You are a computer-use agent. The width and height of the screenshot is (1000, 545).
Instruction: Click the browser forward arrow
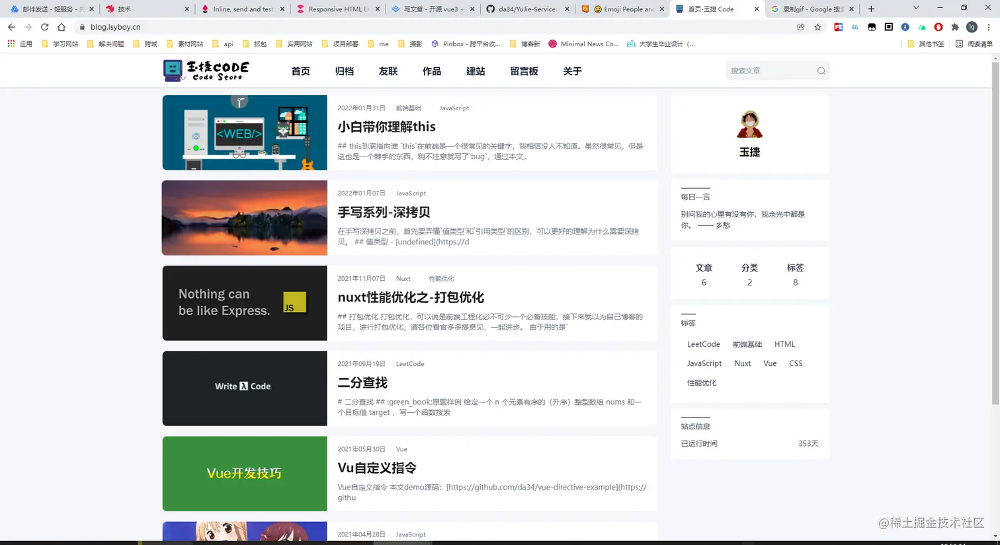[x=28, y=27]
